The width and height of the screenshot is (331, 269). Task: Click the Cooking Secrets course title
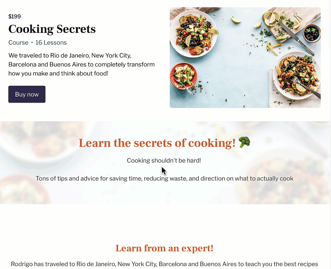pos(52,29)
